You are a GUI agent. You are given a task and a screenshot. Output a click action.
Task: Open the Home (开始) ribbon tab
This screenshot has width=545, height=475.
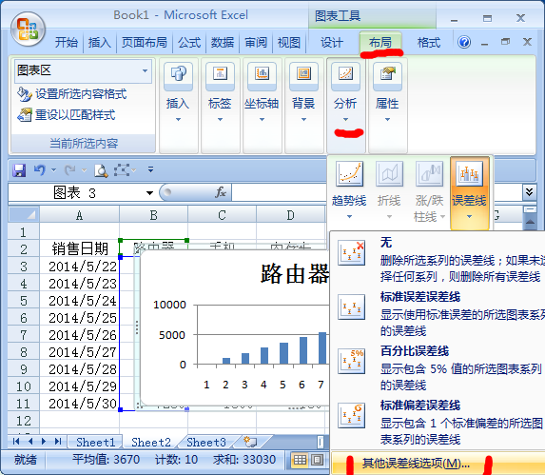[67, 43]
